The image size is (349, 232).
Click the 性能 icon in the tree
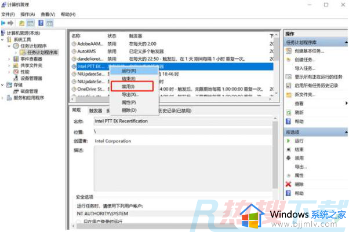[16, 72]
